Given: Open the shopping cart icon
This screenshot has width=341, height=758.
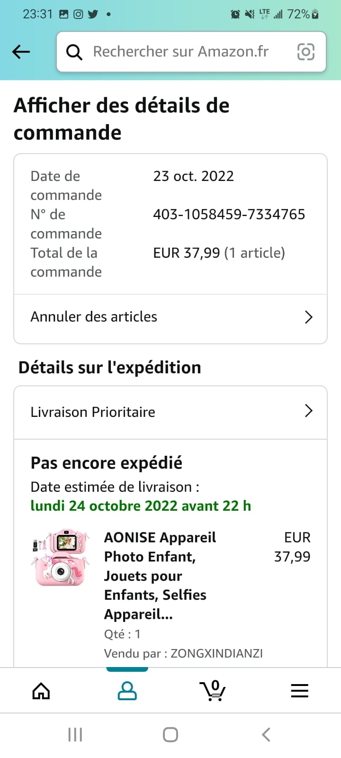Looking at the screenshot, I should 213,690.
